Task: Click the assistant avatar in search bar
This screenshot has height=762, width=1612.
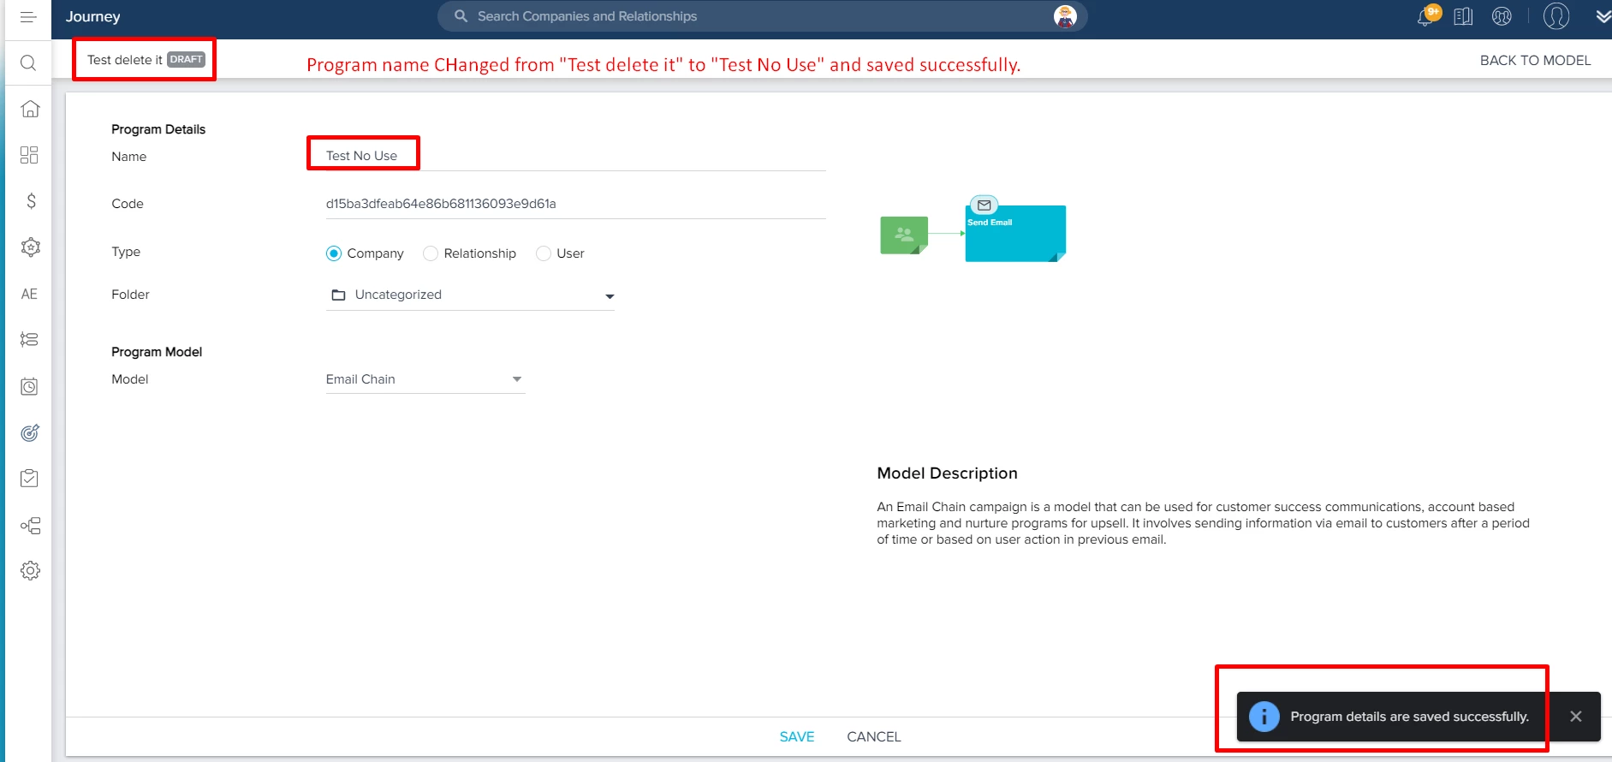Action: point(1065,16)
